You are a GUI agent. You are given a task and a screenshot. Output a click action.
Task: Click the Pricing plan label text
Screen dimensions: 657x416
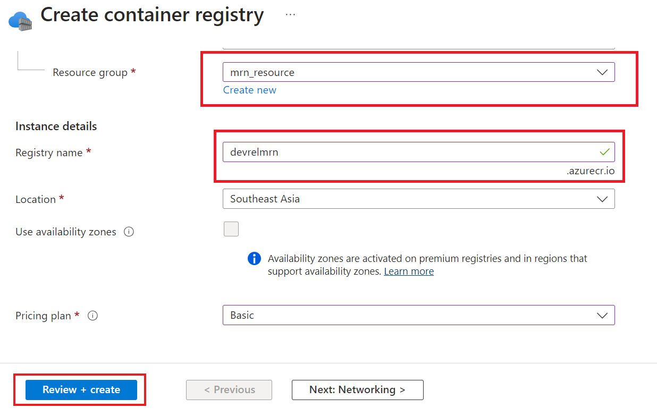(x=43, y=316)
